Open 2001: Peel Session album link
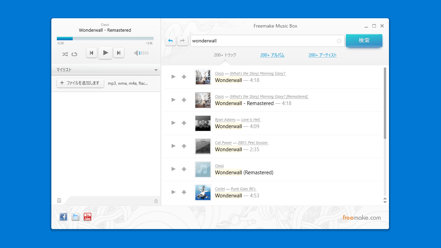Viewport: 441px width, 248px height. click(x=253, y=143)
